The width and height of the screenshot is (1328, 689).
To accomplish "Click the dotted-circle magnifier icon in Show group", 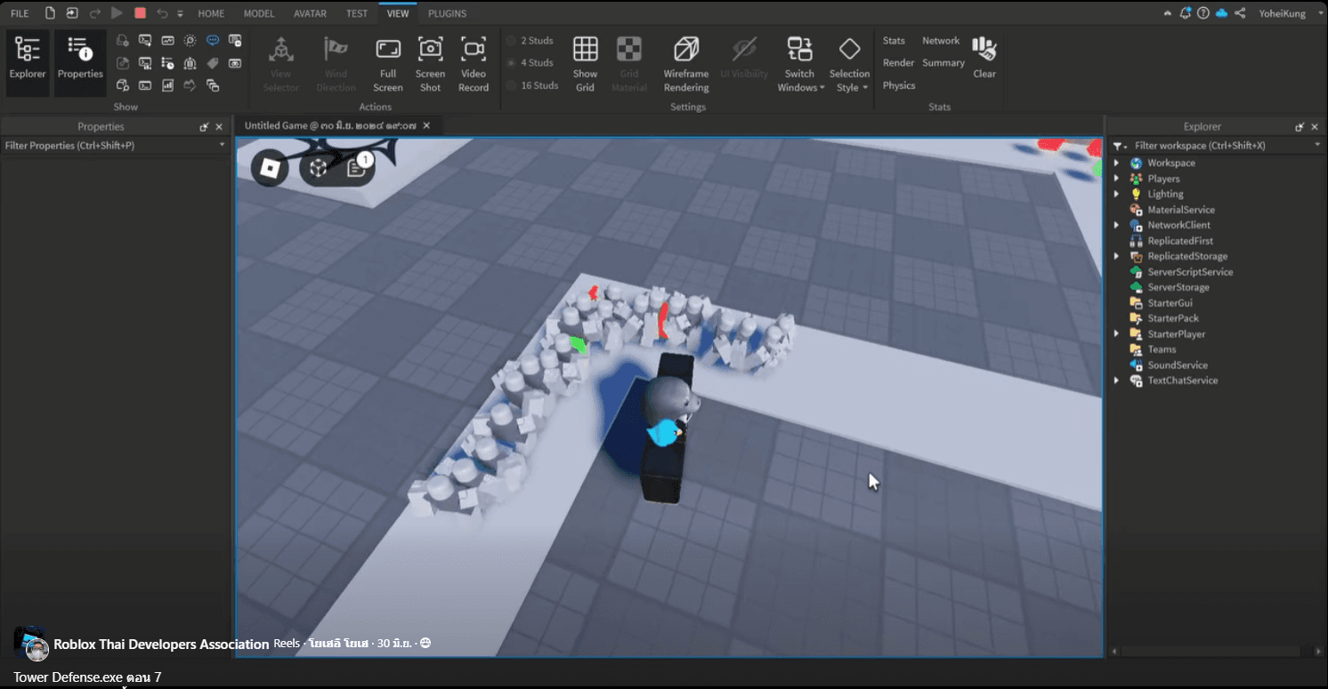I will point(190,41).
